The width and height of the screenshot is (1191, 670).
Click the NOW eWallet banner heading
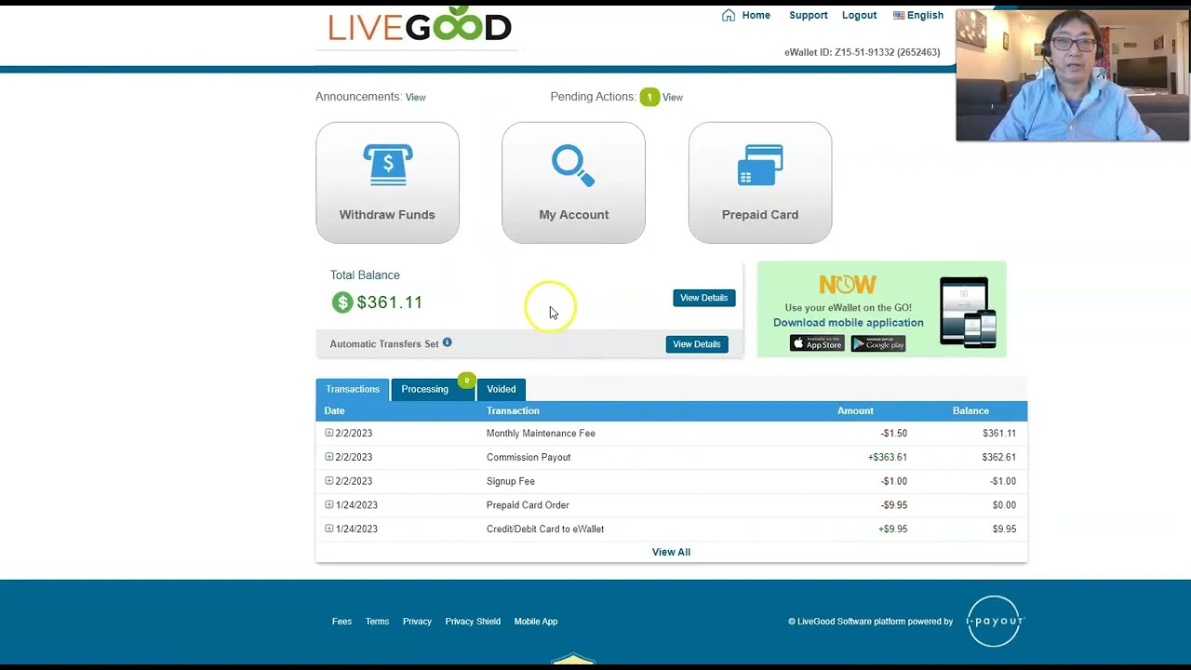coord(848,285)
